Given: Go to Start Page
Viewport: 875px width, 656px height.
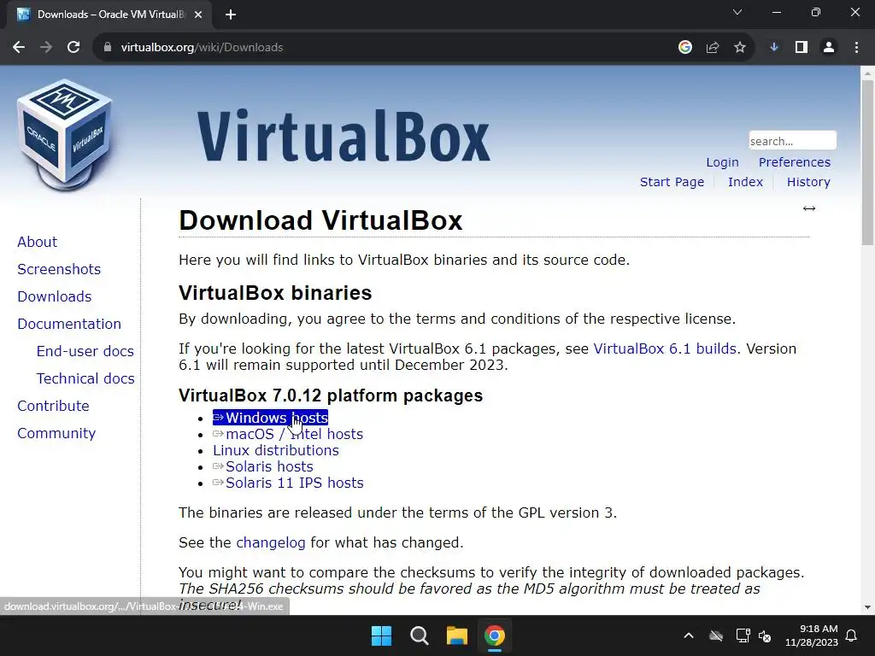Looking at the screenshot, I should (672, 182).
